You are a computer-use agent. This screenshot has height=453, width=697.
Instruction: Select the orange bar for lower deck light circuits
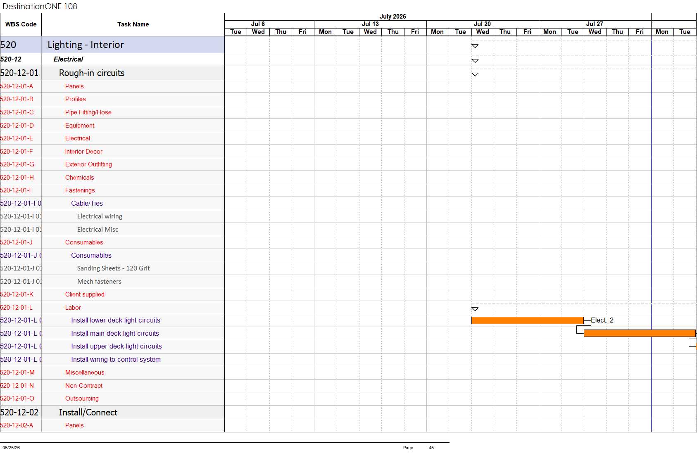tap(528, 320)
